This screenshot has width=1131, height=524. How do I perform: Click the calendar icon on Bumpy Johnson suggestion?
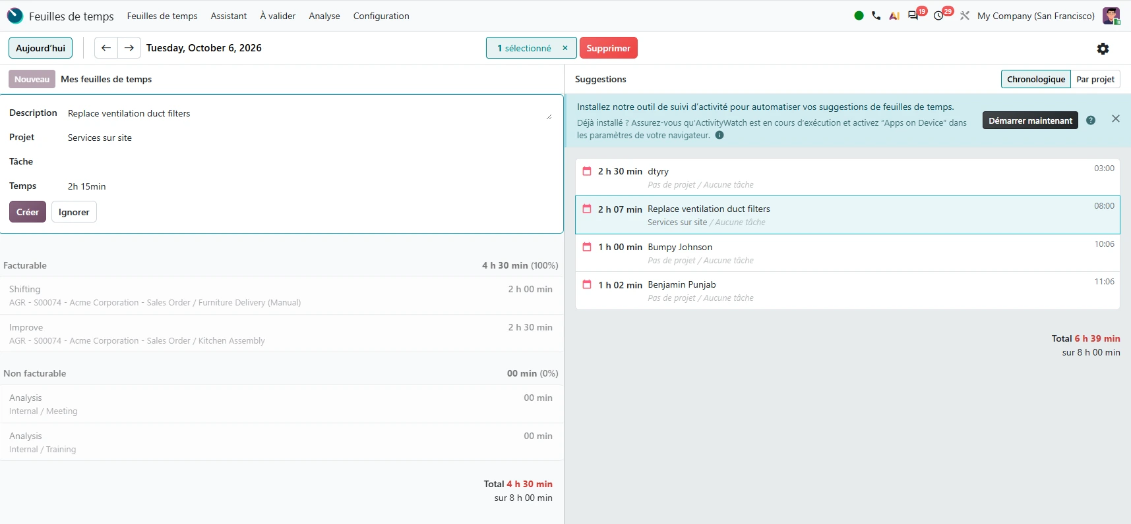click(x=587, y=247)
